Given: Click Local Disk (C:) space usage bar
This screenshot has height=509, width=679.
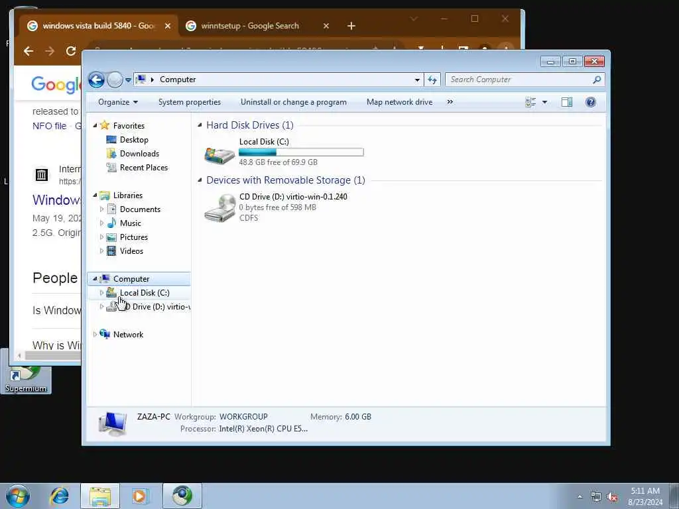Looking at the screenshot, I should (x=301, y=152).
